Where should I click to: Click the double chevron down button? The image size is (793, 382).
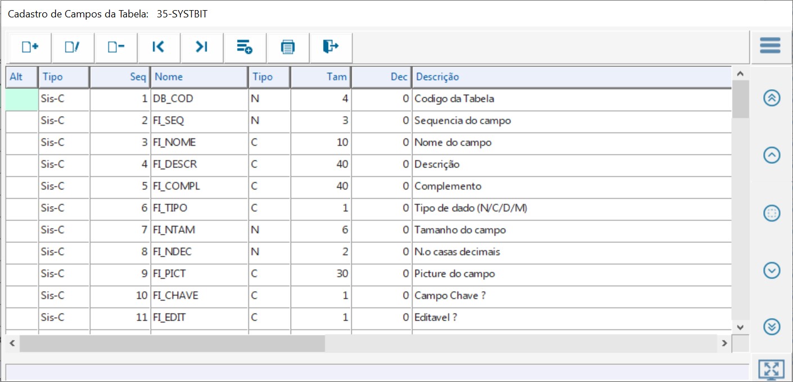coord(772,326)
